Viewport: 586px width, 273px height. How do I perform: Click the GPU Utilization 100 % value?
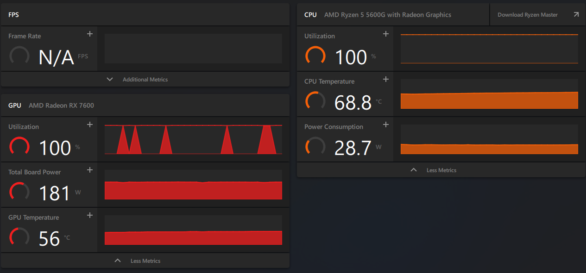(x=55, y=148)
